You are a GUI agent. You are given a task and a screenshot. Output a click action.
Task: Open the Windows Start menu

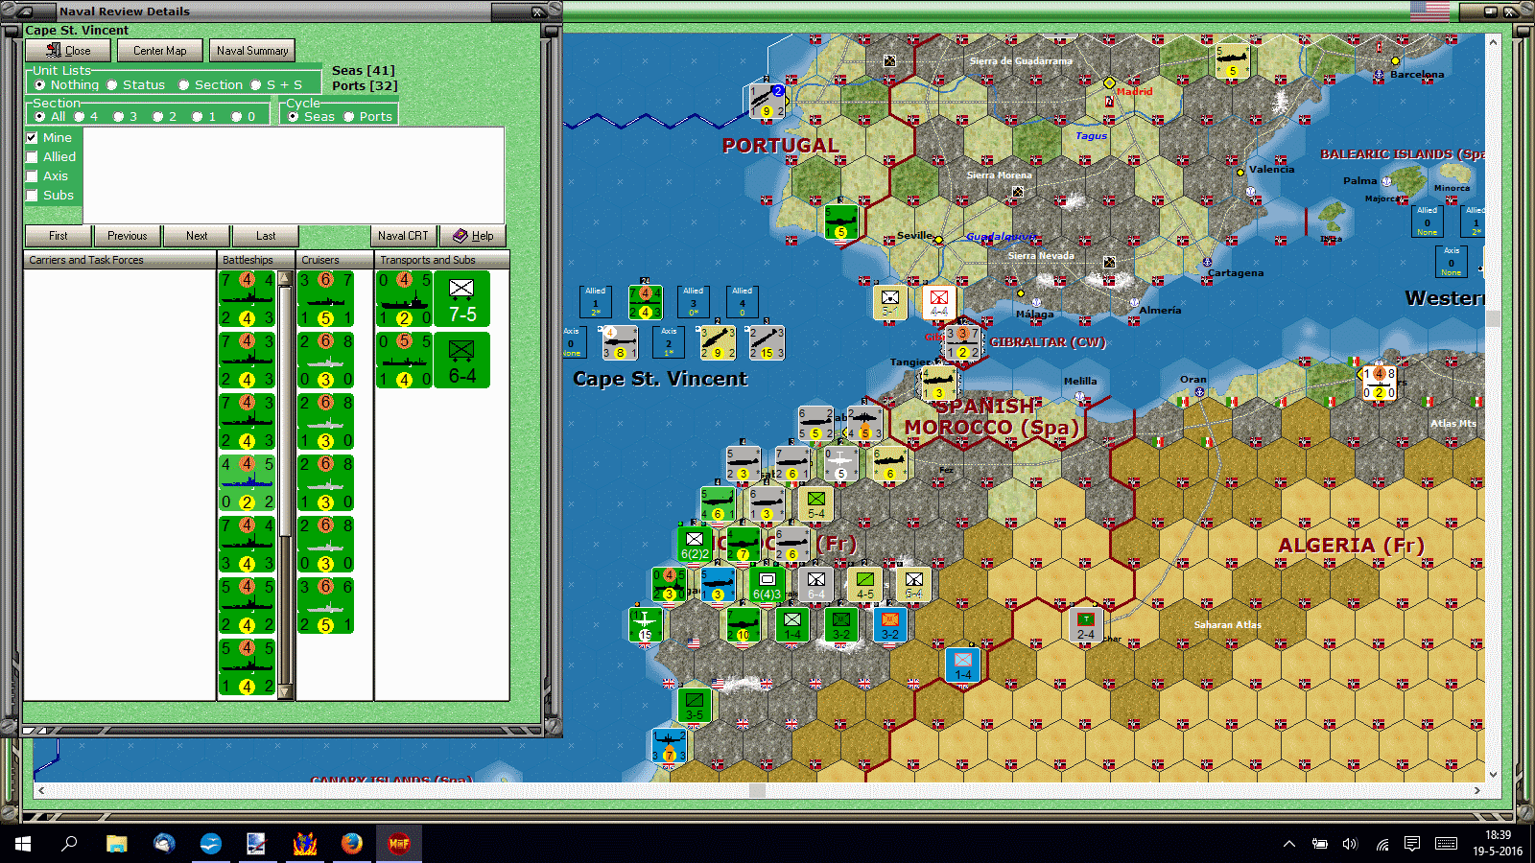[x=23, y=843]
